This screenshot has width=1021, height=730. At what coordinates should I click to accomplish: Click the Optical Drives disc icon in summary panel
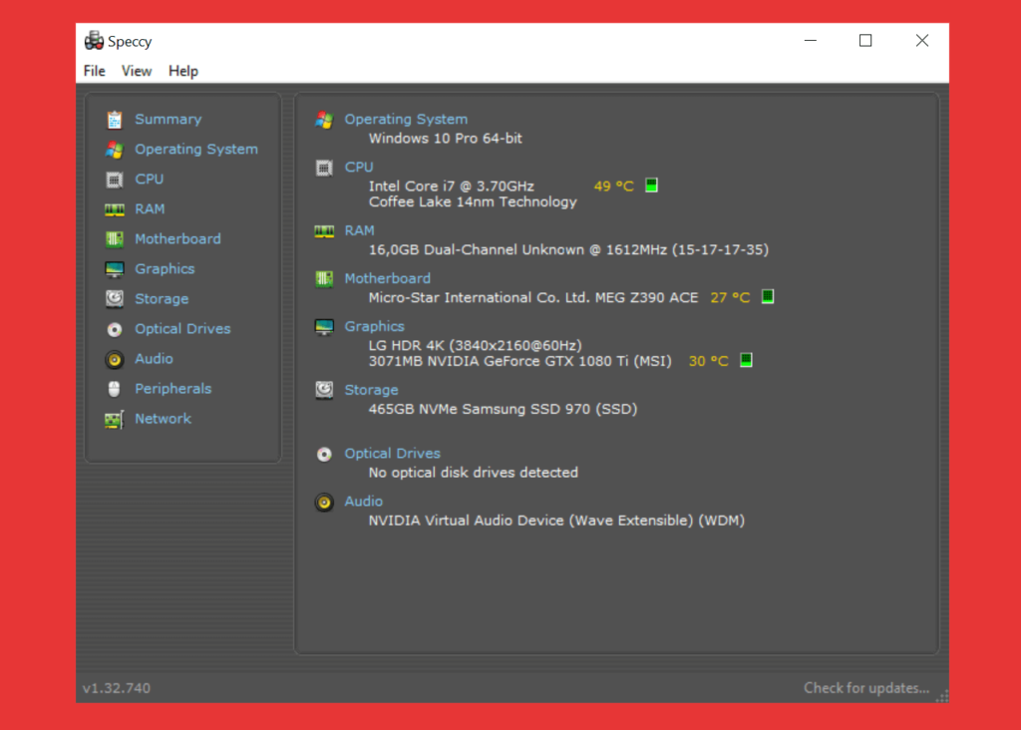tap(324, 454)
